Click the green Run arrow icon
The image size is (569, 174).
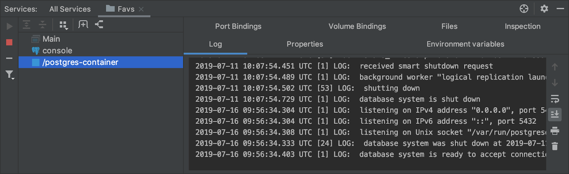pyautogui.click(x=10, y=27)
